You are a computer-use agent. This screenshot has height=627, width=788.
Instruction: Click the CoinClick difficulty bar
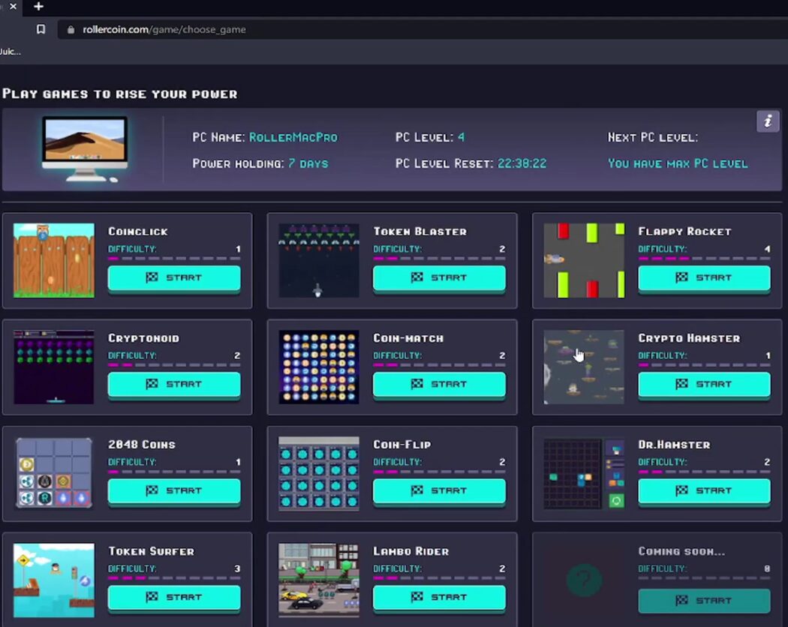[x=174, y=258]
